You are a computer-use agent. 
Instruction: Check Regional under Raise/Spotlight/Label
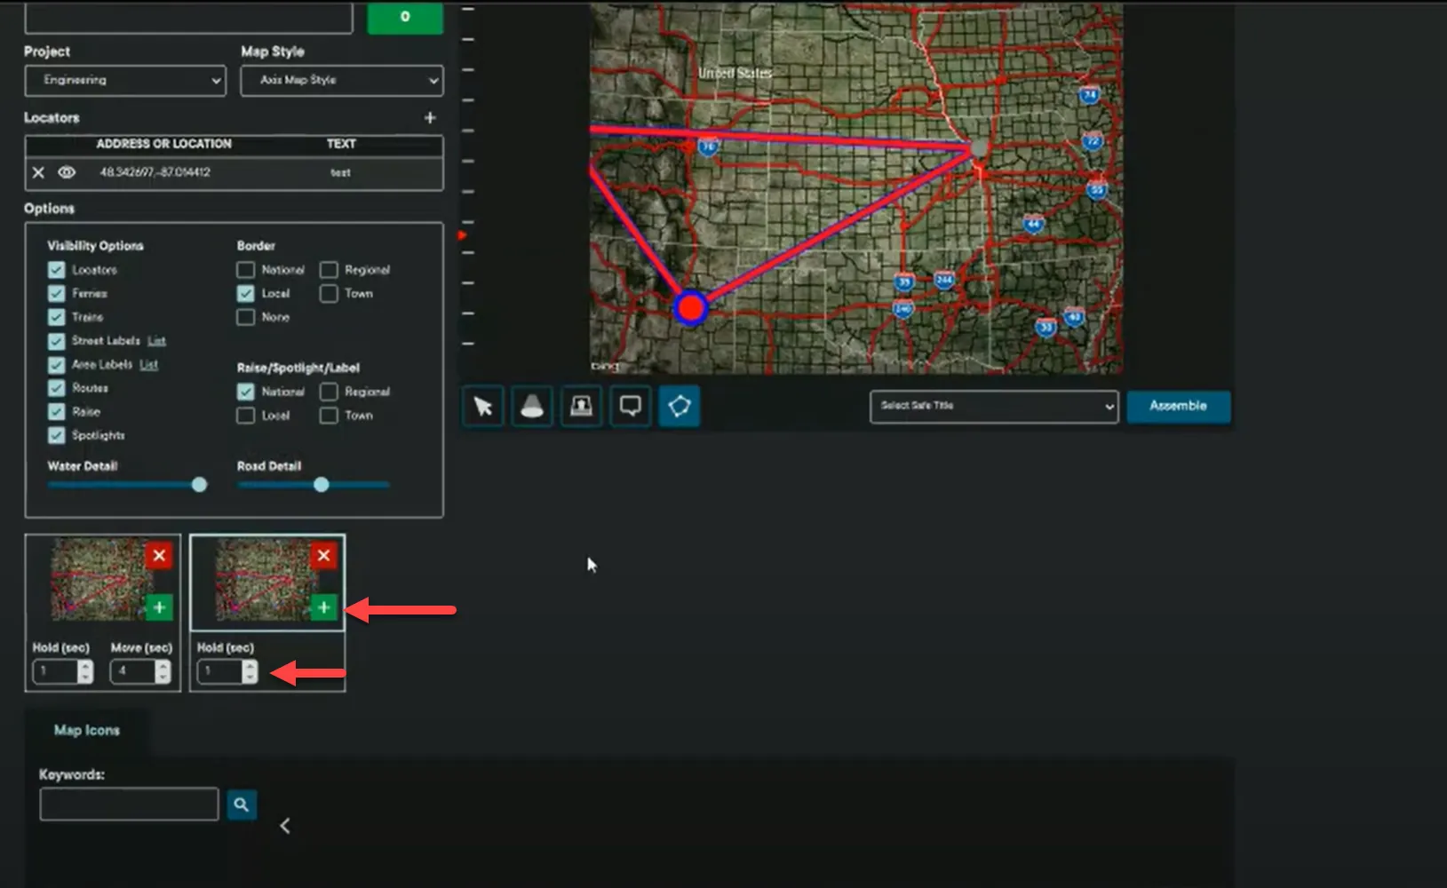point(329,392)
